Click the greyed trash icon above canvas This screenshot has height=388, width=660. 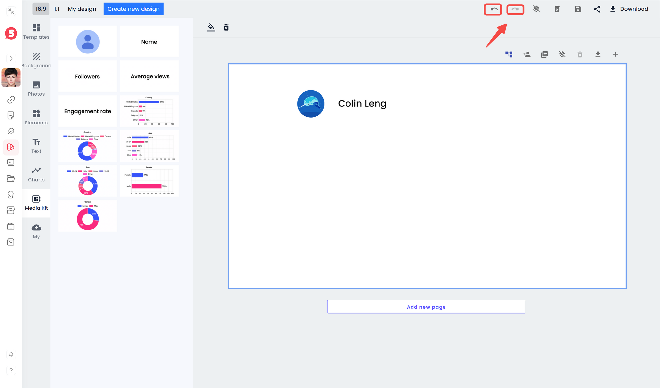tap(580, 54)
